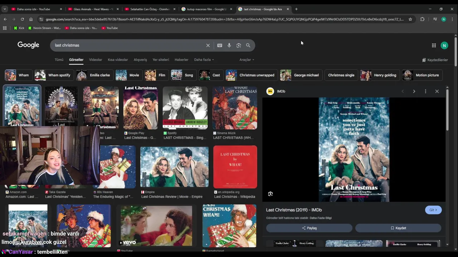The image size is (458, 257).
Task: Open the Spotify George Michael Andrew Ridgeley thumbnail
Action: click(185, 107)
